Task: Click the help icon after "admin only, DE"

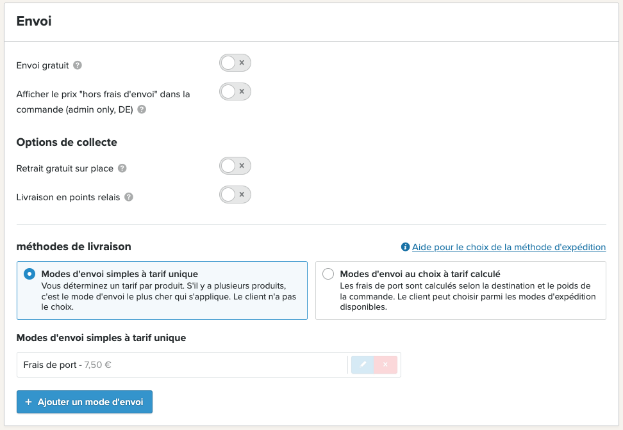Action: tap(142, 109)
